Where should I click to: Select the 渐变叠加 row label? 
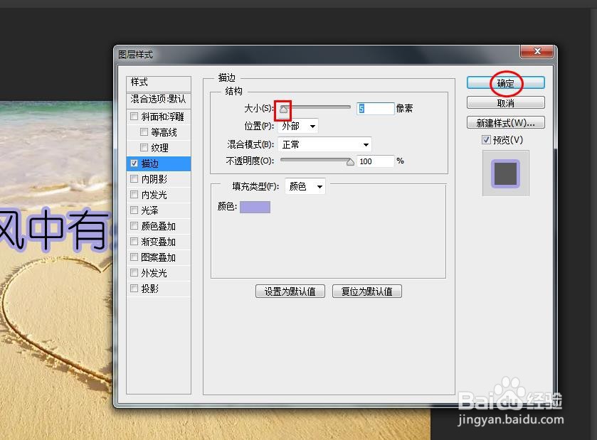[x=159, y=242]
